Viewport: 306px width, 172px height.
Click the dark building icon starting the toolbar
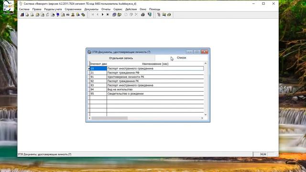[x=22, y=15]
